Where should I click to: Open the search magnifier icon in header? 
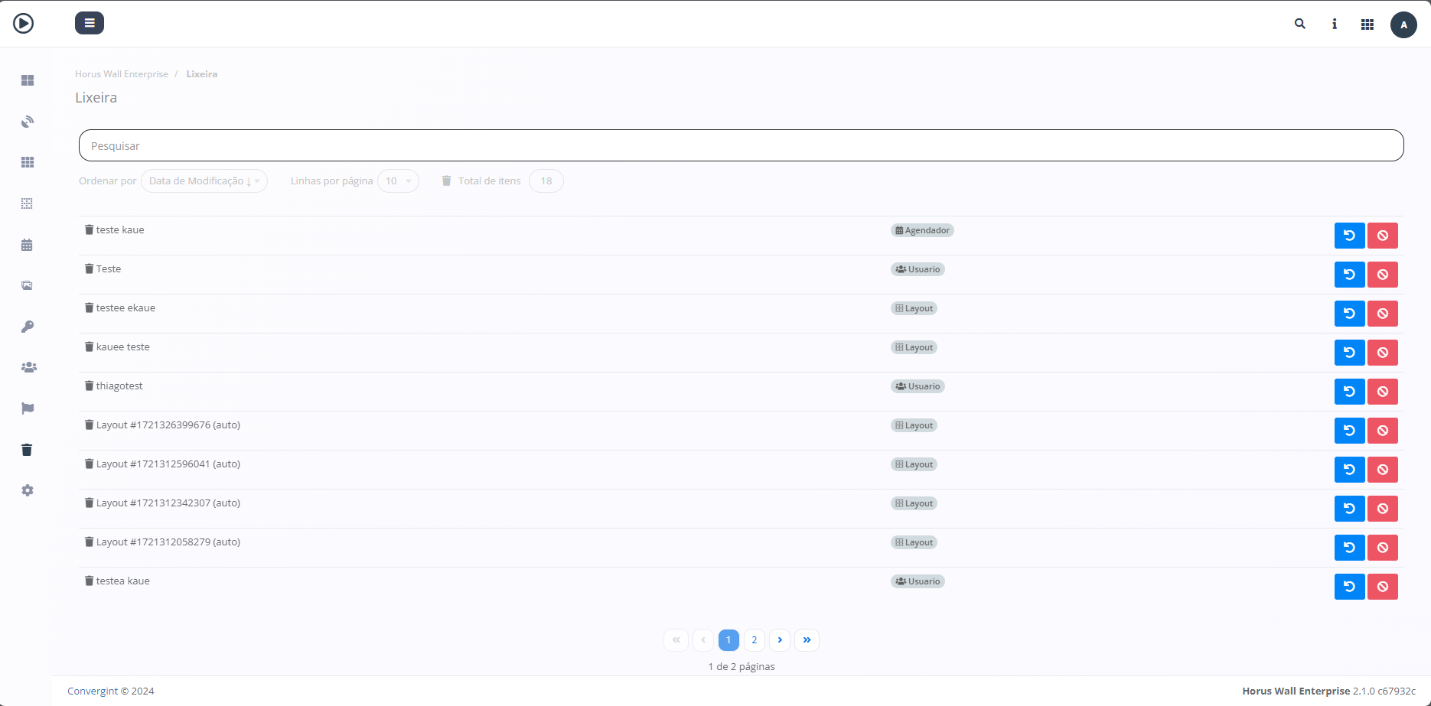coord(1299,24)
